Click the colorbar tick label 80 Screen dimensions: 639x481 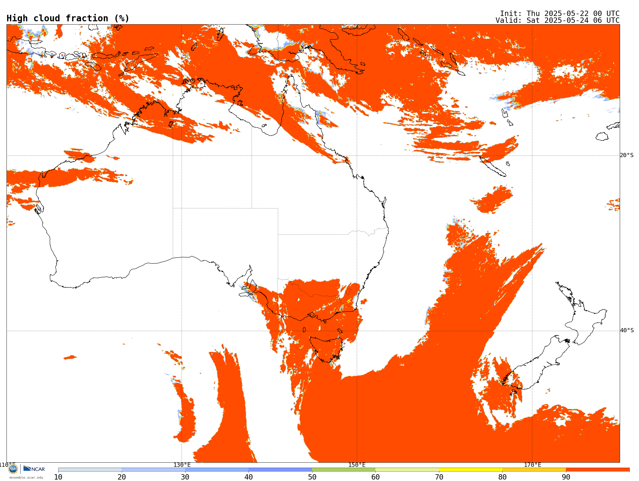[502, 477]
